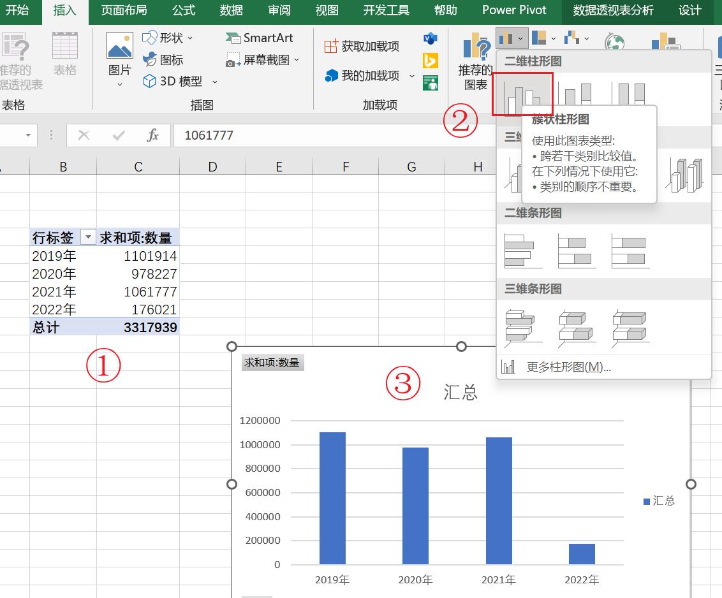Click the recommended PivotTables icon
This screenshot has width=722, height=598.
16,47
